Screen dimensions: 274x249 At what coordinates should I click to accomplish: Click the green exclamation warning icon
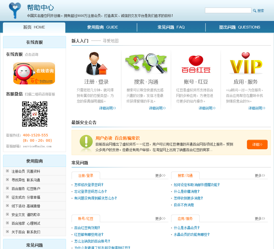pyautogui.click(x=86, y=142)
